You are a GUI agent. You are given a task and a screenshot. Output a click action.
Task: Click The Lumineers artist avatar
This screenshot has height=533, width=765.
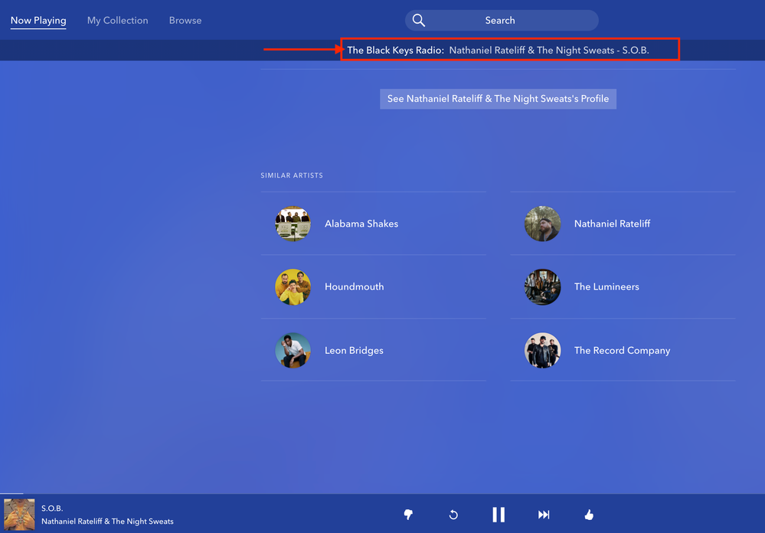click(542, 287)
